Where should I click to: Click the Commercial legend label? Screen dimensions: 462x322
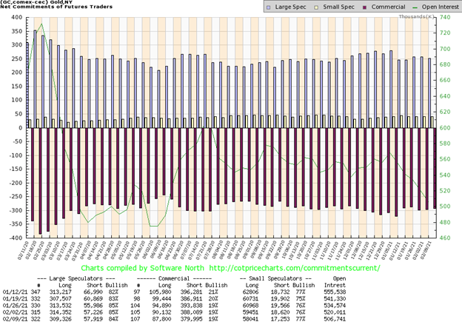click(388, 7)
